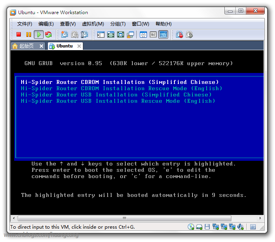Click the status bar Ctrl+G hint text
The height and width of the screenshot is (242, 275).
(x=72, y=227)
